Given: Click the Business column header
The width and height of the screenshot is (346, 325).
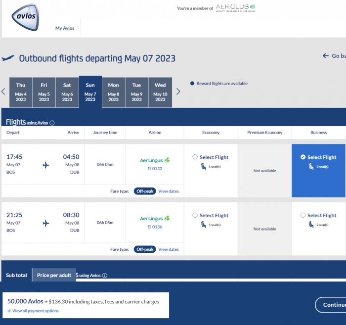Looking at the screenshot, I should 318,133.
